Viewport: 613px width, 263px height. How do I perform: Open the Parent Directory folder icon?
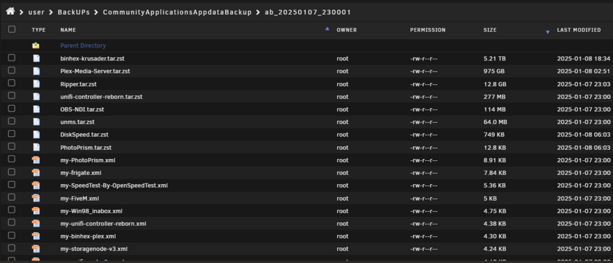click(36, 46)
